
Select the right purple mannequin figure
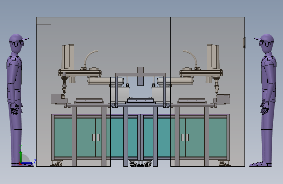pos(265,100)
